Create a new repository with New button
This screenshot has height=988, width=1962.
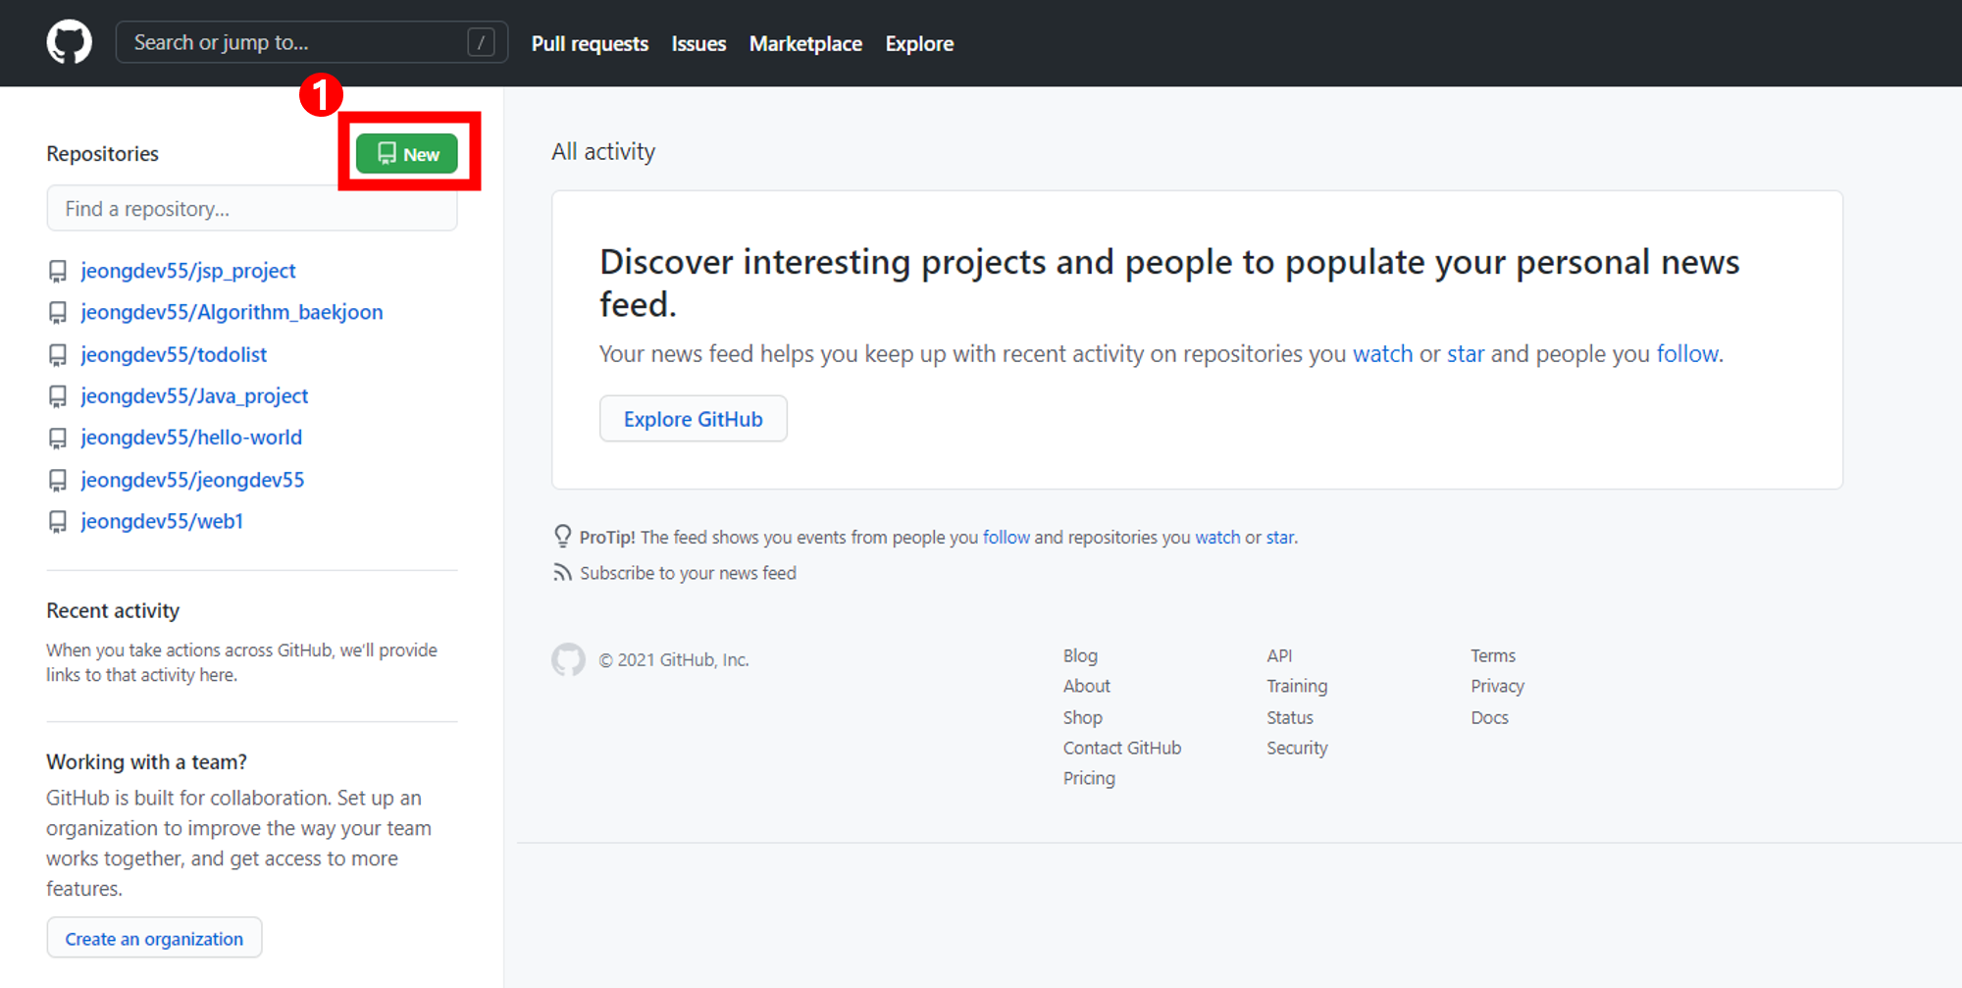(407, 154)
